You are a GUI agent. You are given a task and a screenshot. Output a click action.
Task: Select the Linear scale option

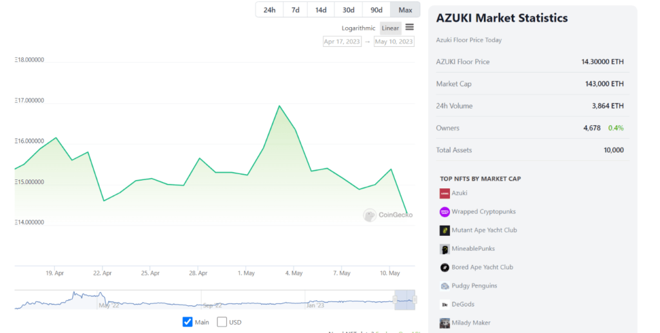pos(390,28)
